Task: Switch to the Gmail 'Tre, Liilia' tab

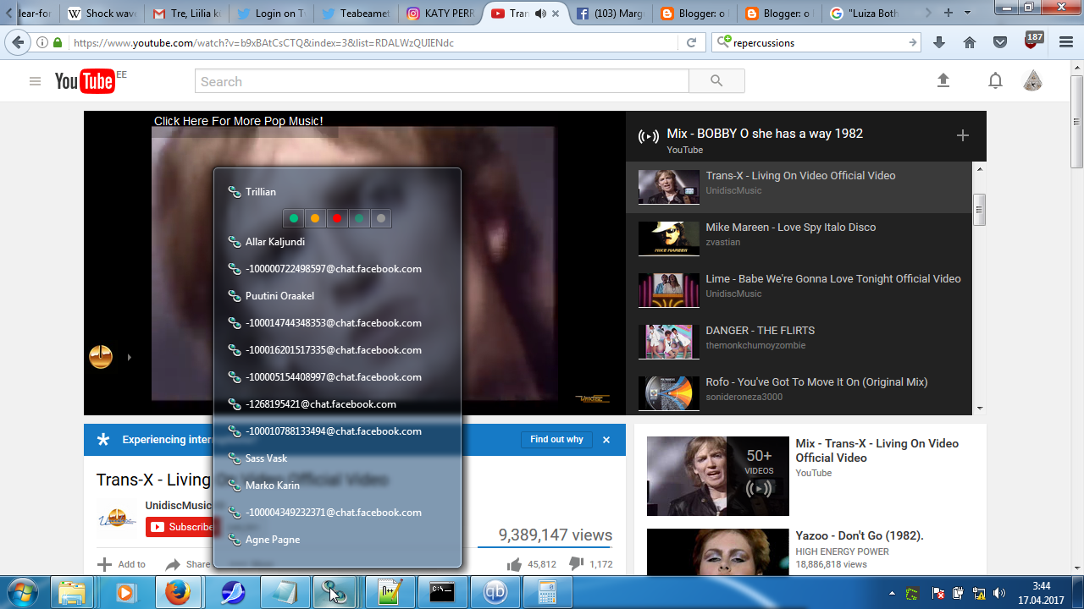Action: click(185, 14)
